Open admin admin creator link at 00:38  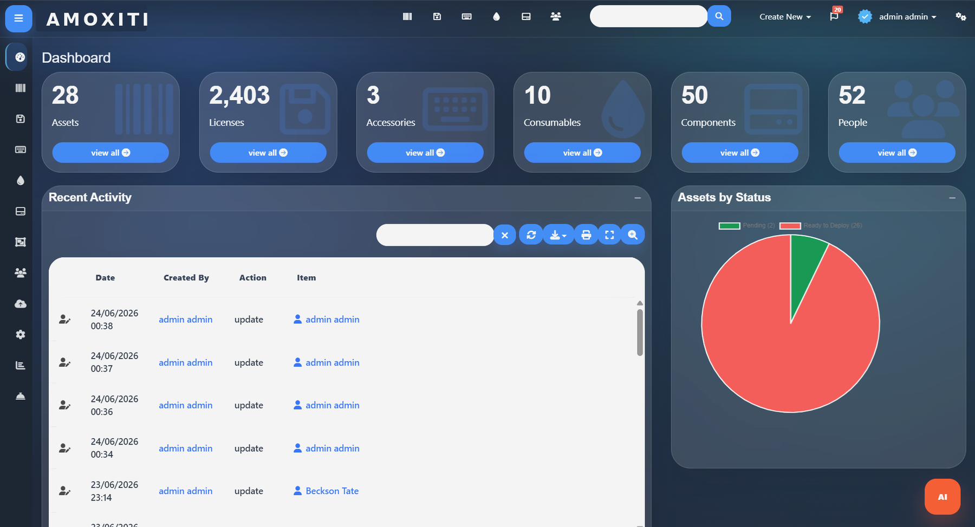coord(185,320)
